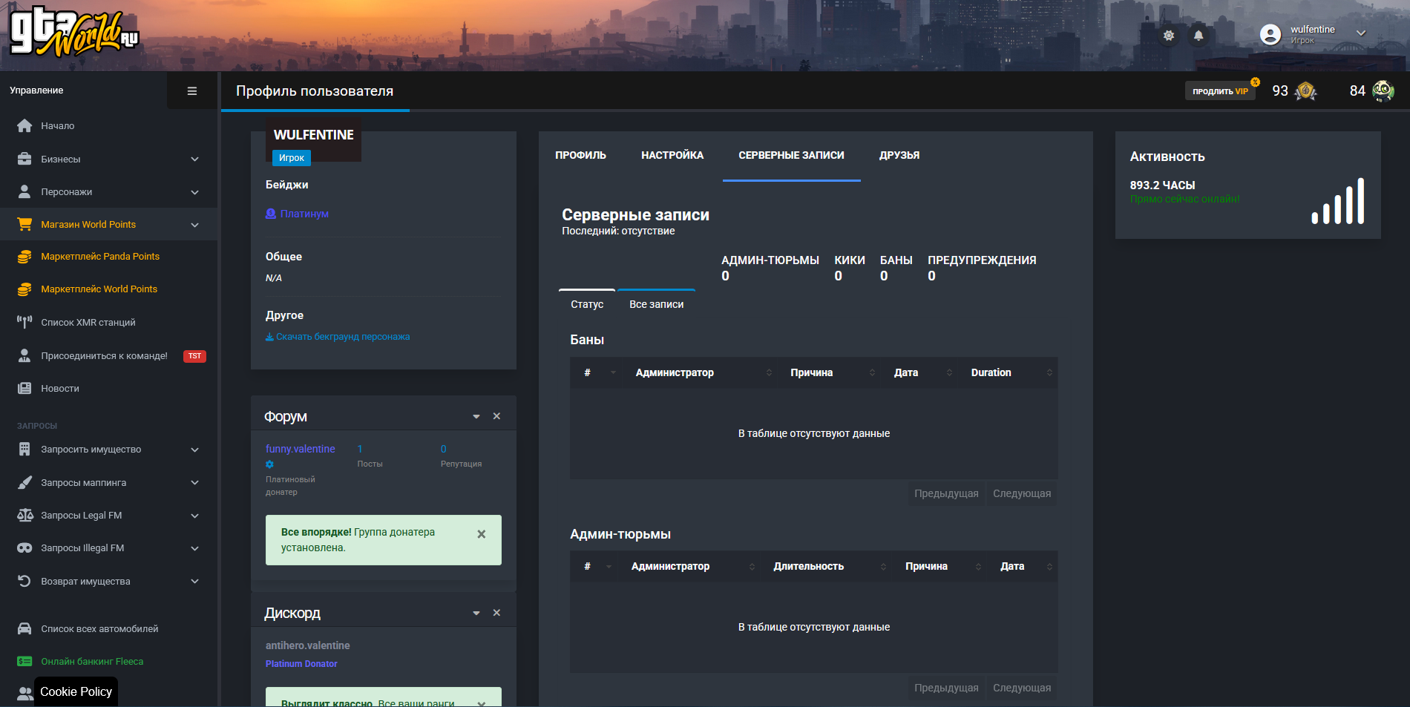Image resolution: width=1410 pixels, height=707 pixels.
Task: Switch to the Друзья tab
Action: 899,155
